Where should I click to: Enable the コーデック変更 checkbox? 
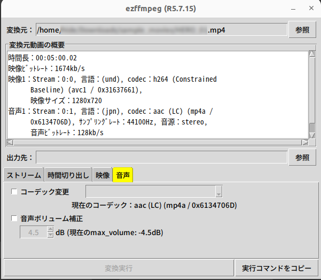[x=14, y=192]
